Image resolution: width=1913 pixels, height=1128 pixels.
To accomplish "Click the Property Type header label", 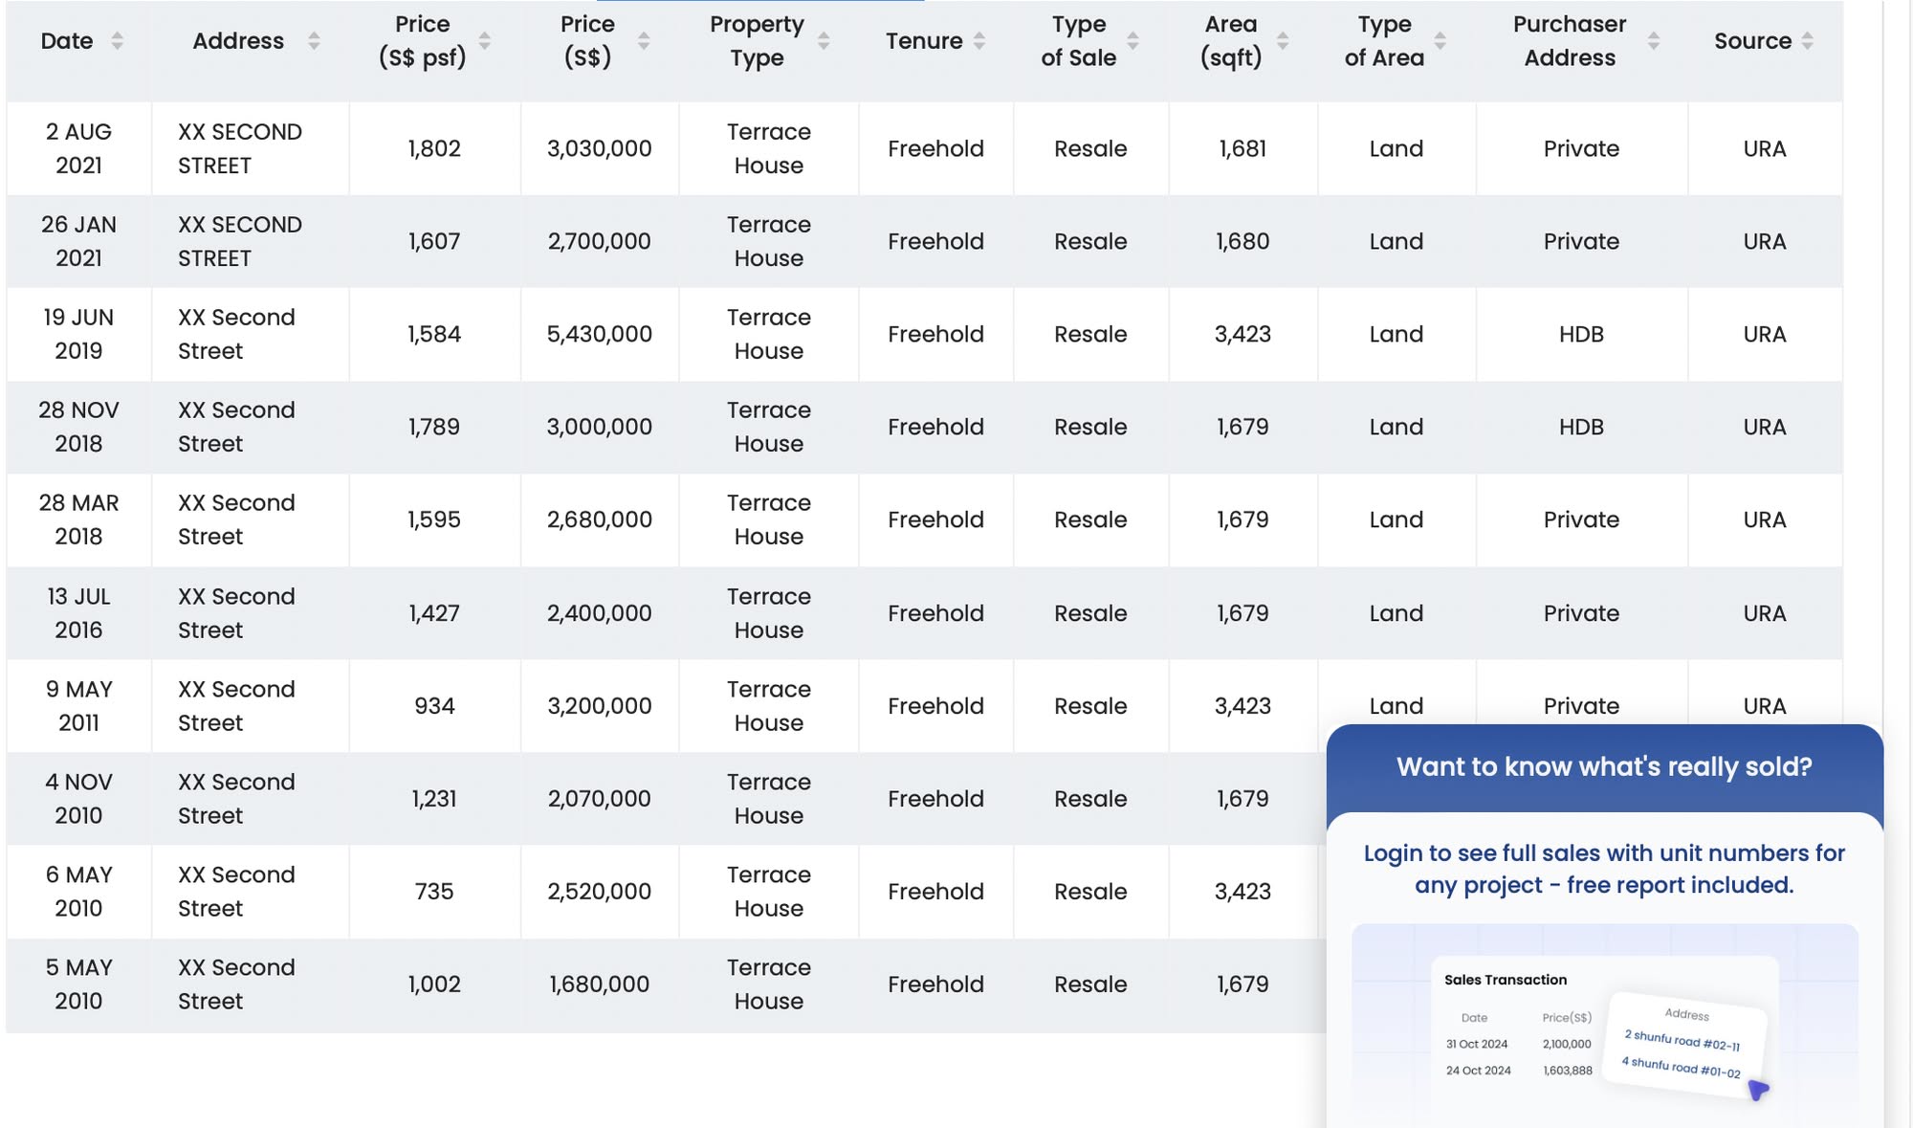I will [757, 41].
